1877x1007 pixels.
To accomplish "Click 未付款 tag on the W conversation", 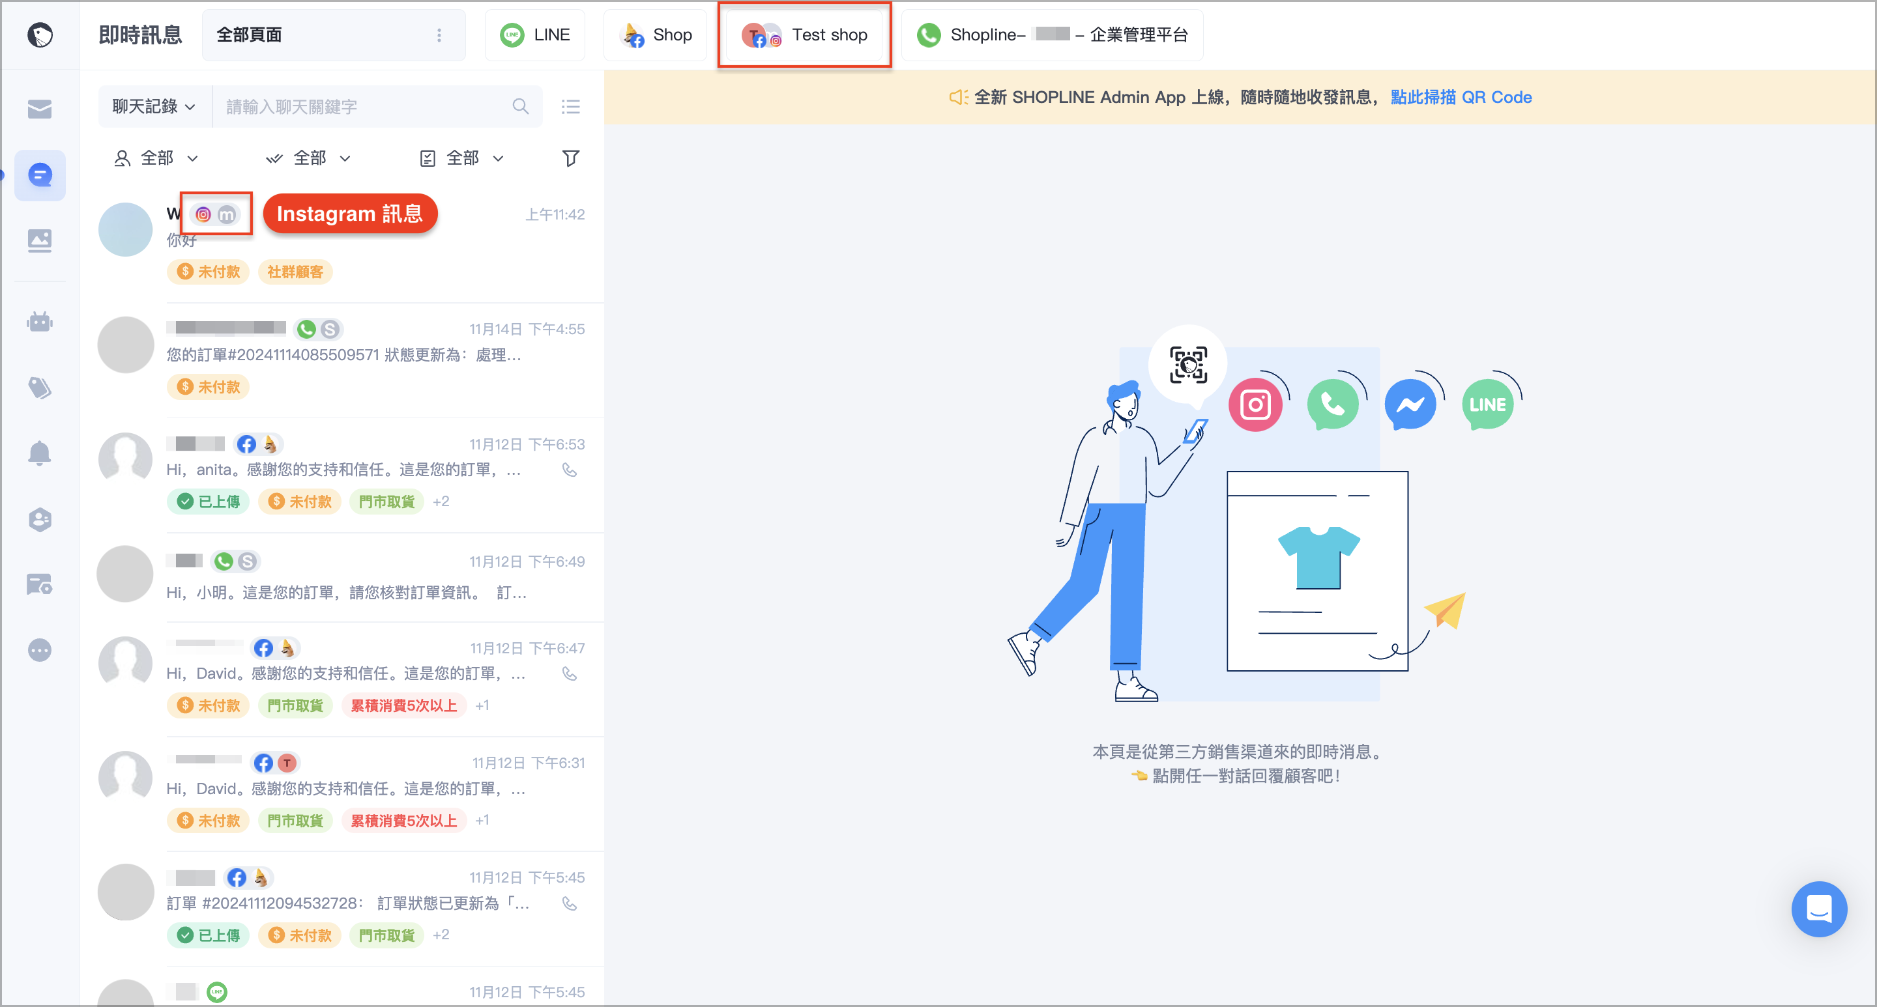I will (209, 272).
